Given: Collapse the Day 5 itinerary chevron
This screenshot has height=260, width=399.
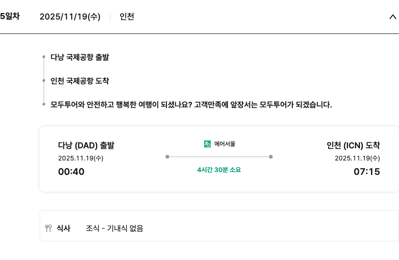Looking at the screenshot, I should pyautogui.click(x=392, y=17).
